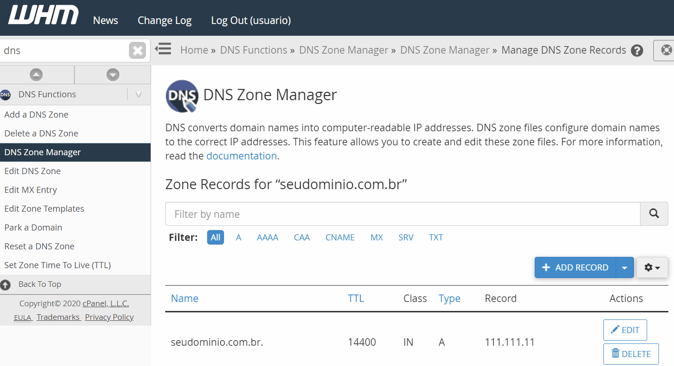674x366 pixels.
Task: Run the filter search magnifier button
Action: (x=654, y=214)
